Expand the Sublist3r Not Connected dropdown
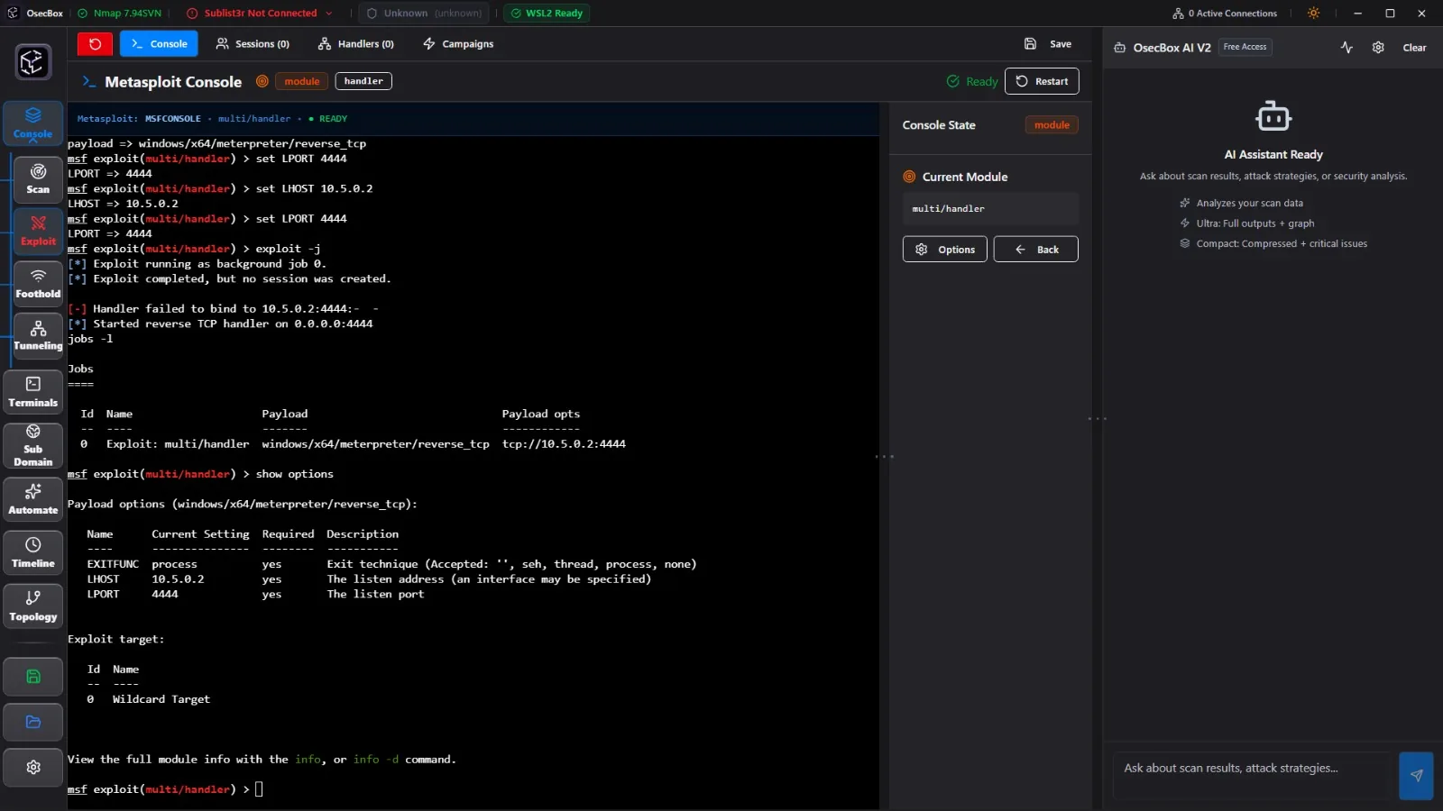This screenshot has height=811, width=1443. (x=260, y=13)
